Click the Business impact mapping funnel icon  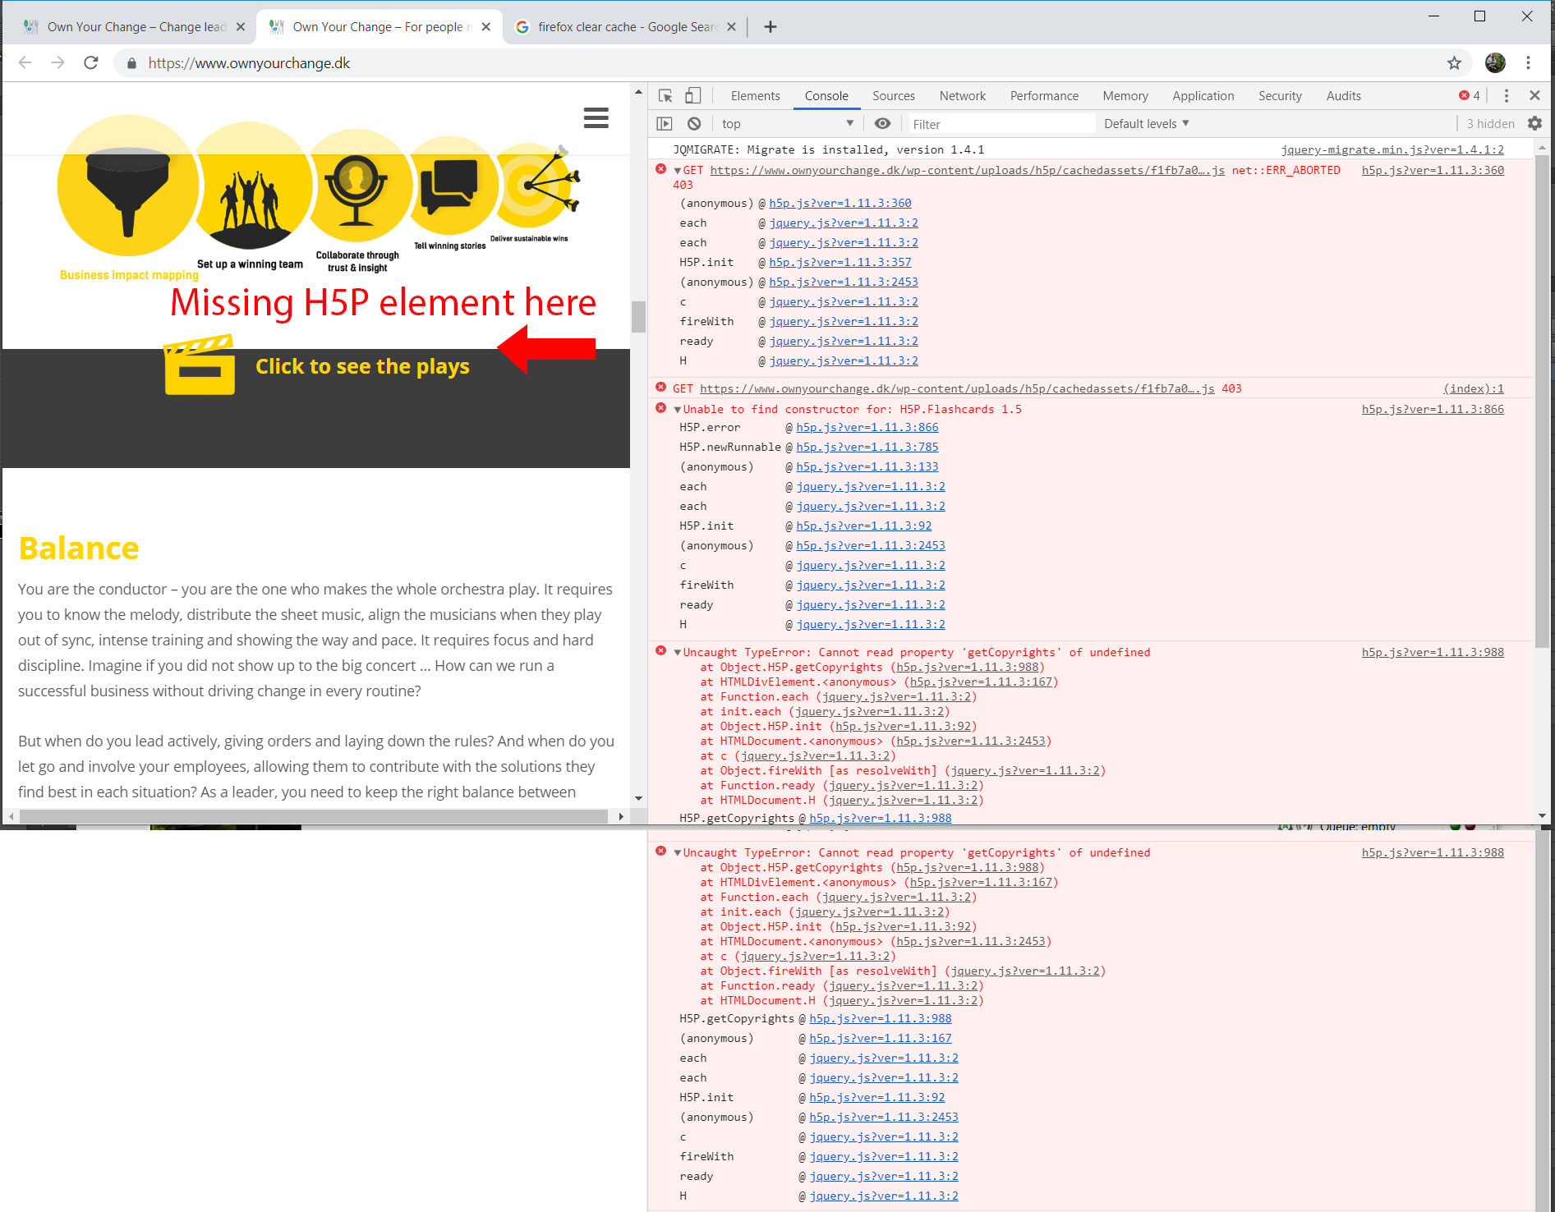coord(128,186)
